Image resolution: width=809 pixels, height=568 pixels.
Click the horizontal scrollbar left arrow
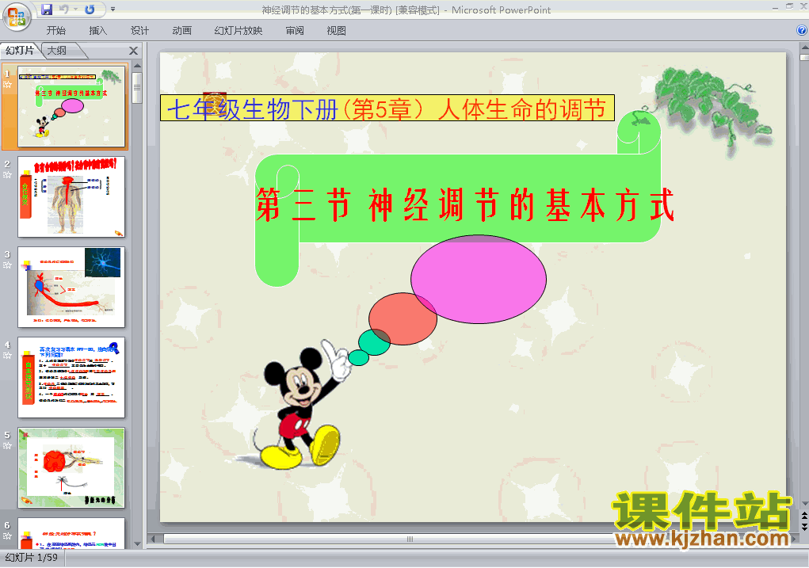(153, 539)
